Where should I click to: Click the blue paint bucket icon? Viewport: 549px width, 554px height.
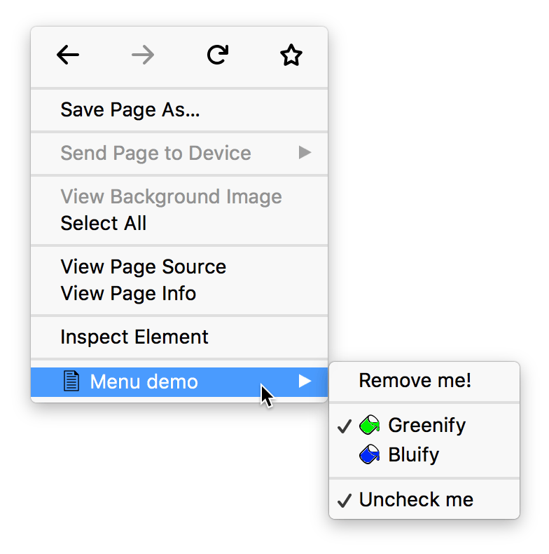coord(370,455)
